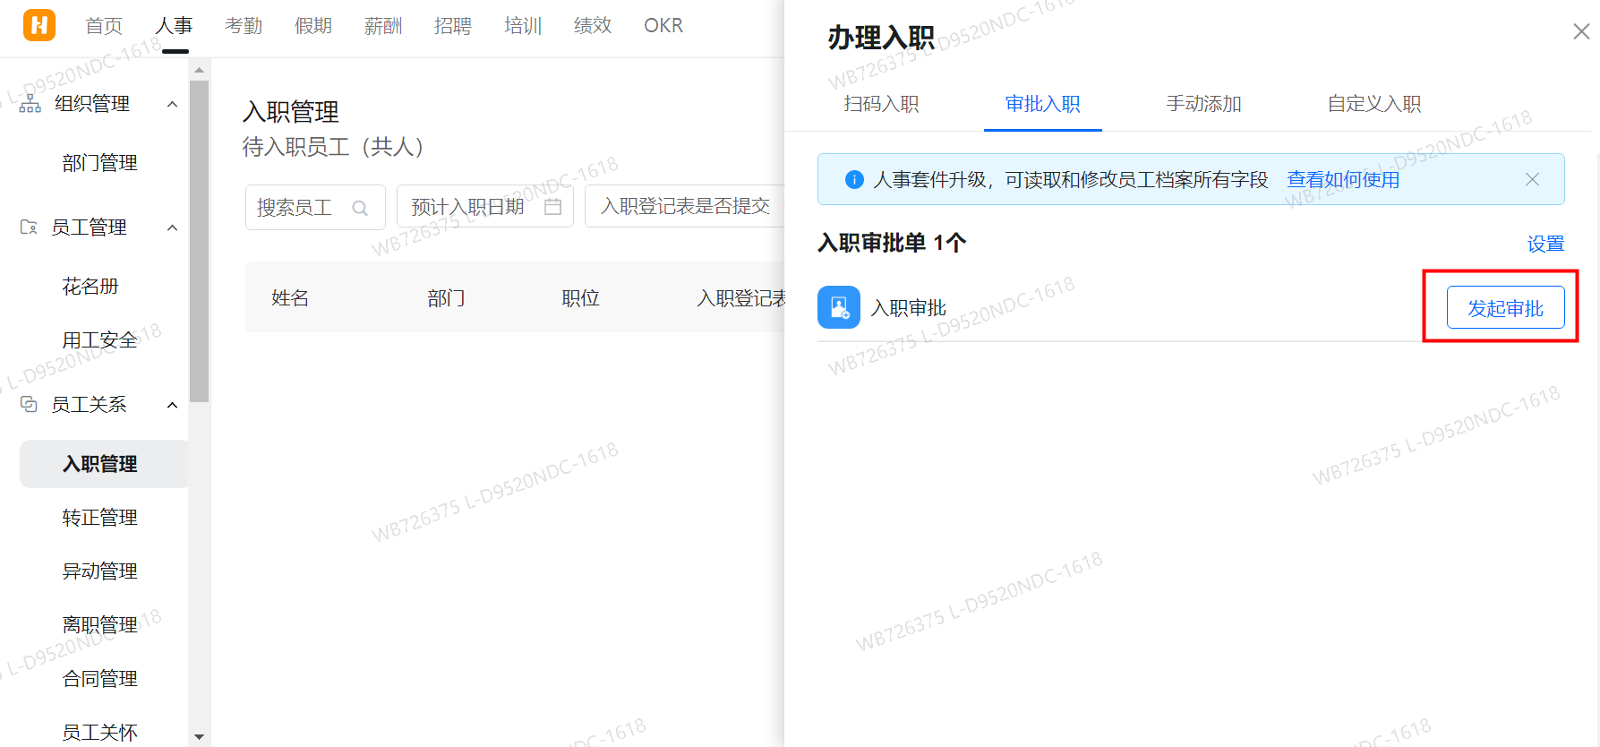Open the calendar icon for expected onboarding date
Viewport: 1600px width, 747px height.
(x=552, y=207)
